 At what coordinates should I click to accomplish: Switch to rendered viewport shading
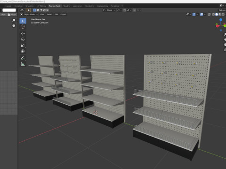point(223,15)
